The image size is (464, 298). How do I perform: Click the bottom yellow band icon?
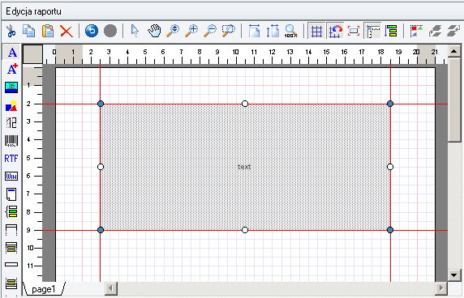click(11, 283)
